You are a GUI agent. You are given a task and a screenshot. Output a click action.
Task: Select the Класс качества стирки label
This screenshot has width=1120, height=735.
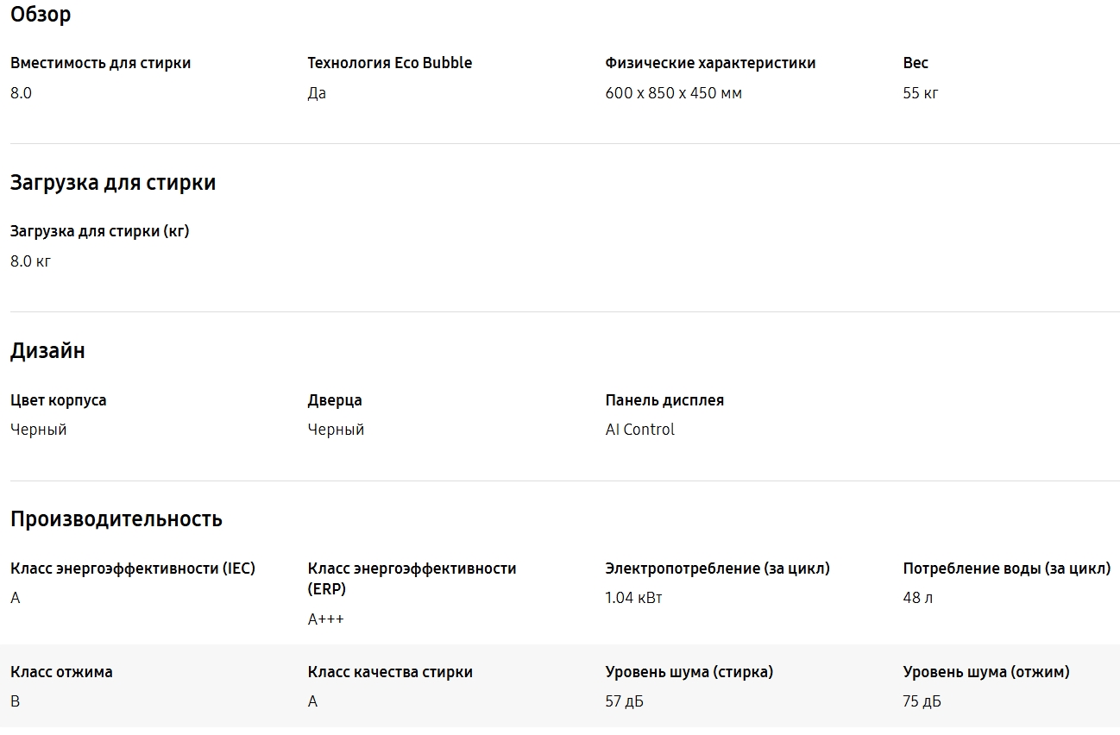pyautogui.click(x=390, y=672)
